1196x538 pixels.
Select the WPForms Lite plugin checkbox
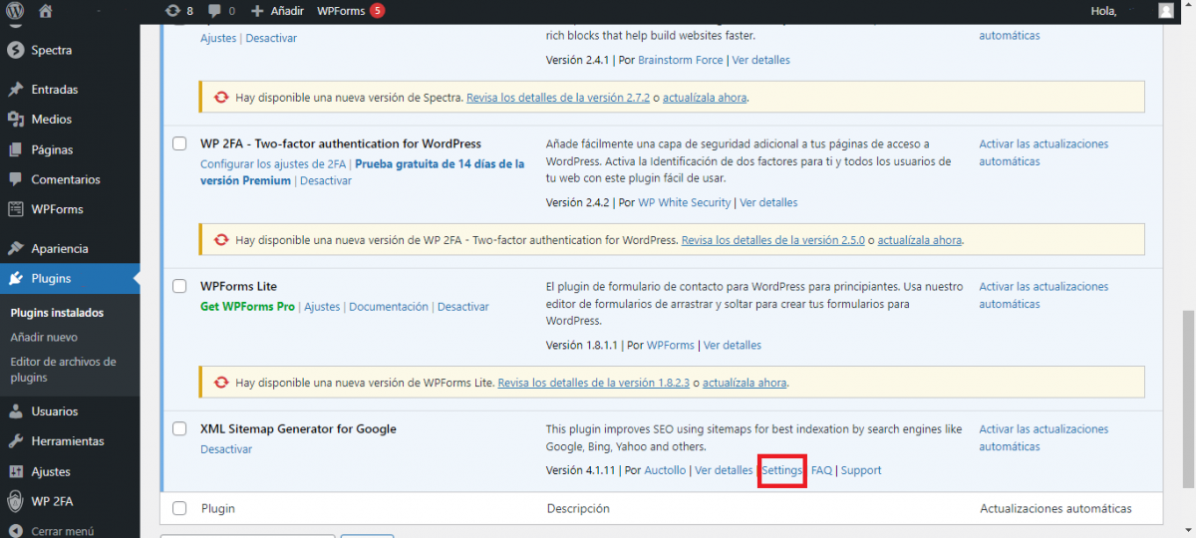point(179,286)
